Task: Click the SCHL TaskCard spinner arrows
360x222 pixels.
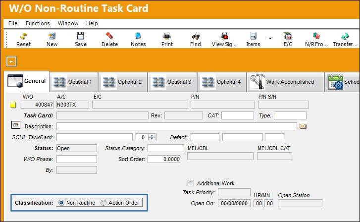Action: pyautogui.click(x=152, y=137)
